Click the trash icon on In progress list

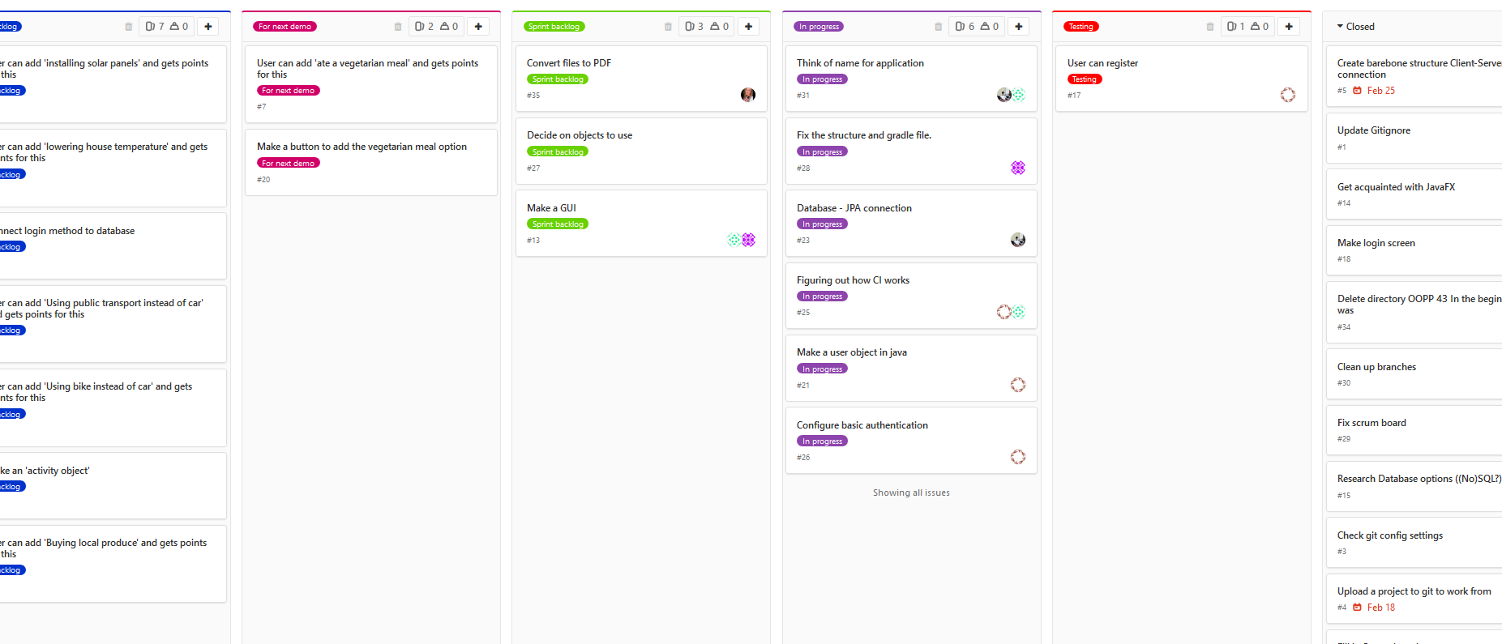938,27
